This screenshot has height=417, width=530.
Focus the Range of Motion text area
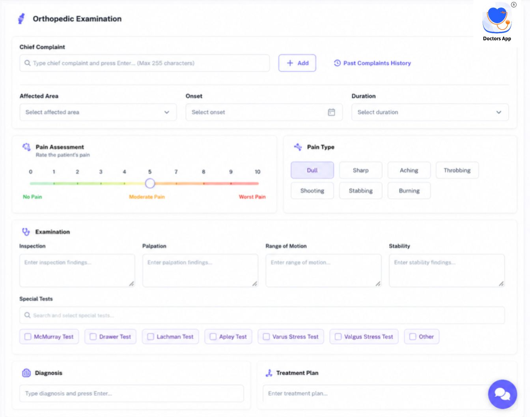(x=324, y=270)
